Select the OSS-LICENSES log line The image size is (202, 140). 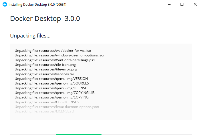click(47, 102)
